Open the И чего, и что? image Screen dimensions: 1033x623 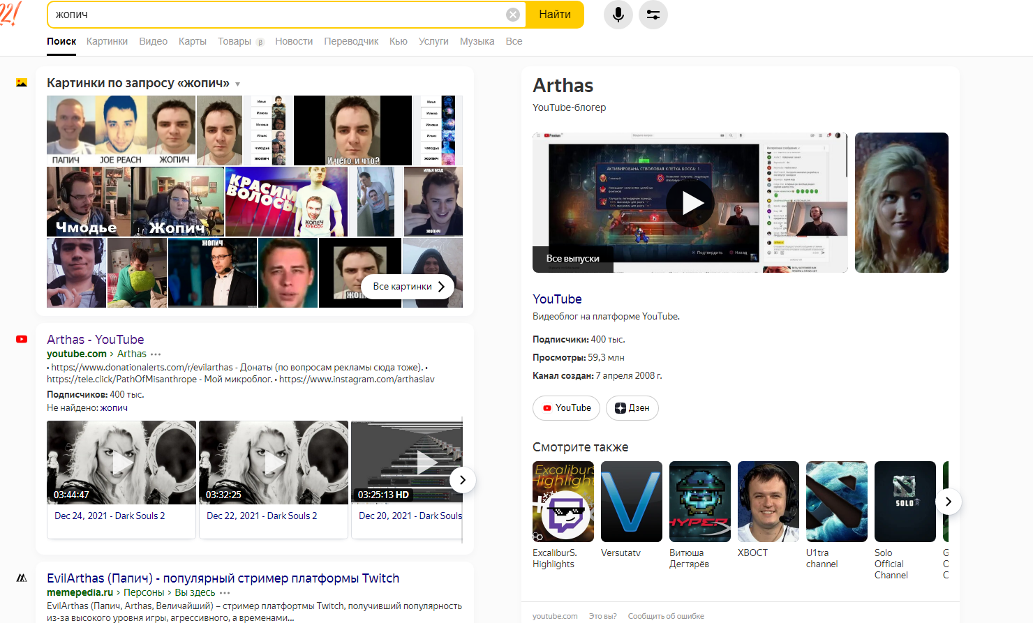(353, 130)
